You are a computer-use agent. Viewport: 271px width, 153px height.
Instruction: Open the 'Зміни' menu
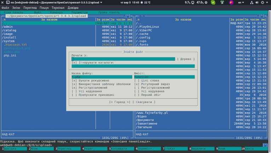(x=16, y=8)
